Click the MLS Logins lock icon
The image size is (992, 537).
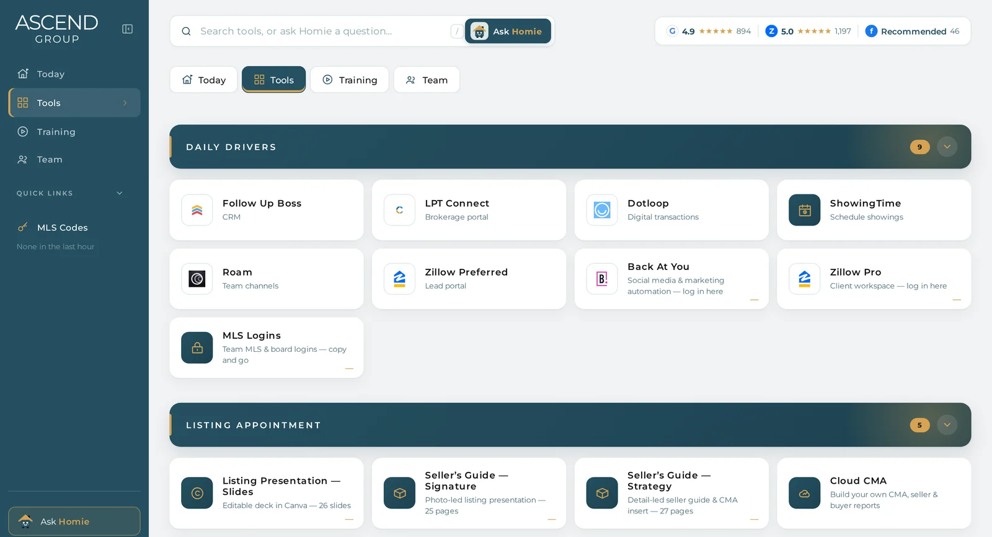197,347
